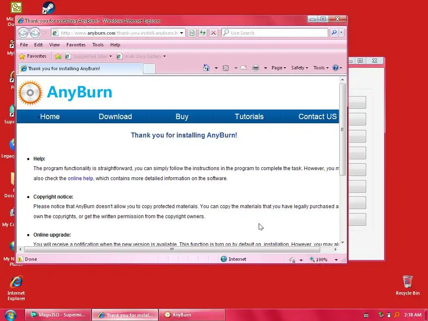This screenshot has height=321, width=428.
Task: Open the Home navigation link
Action: [50, 117]
